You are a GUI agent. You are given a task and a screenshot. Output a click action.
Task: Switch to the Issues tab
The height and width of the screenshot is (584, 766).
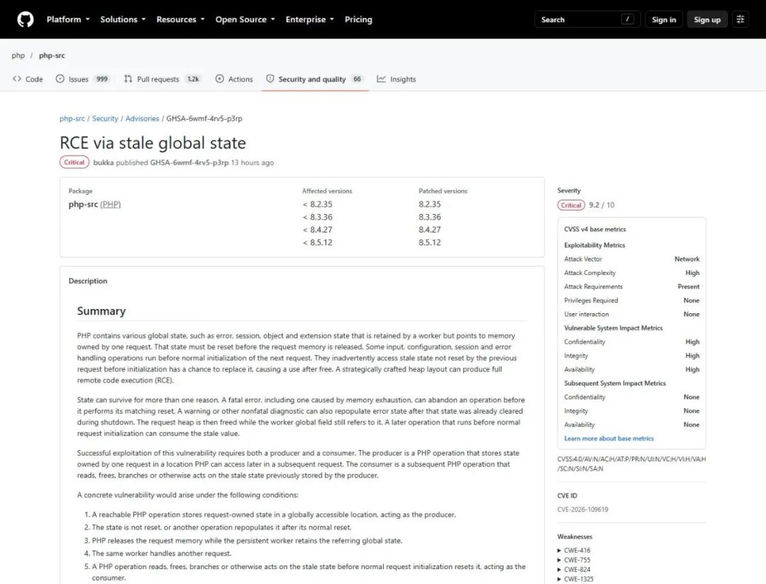(82, 79)
